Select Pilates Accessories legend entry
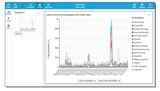Screen dimensions: 160x91 tap(140, 46)
